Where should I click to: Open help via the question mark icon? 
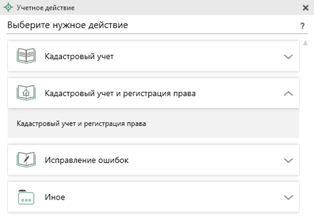click(303, 26)
